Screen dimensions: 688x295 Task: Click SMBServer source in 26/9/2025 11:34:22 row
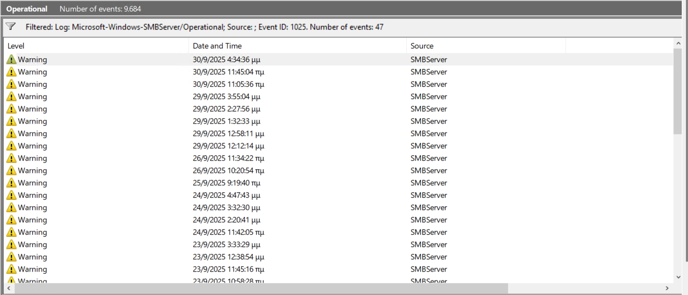429,158
